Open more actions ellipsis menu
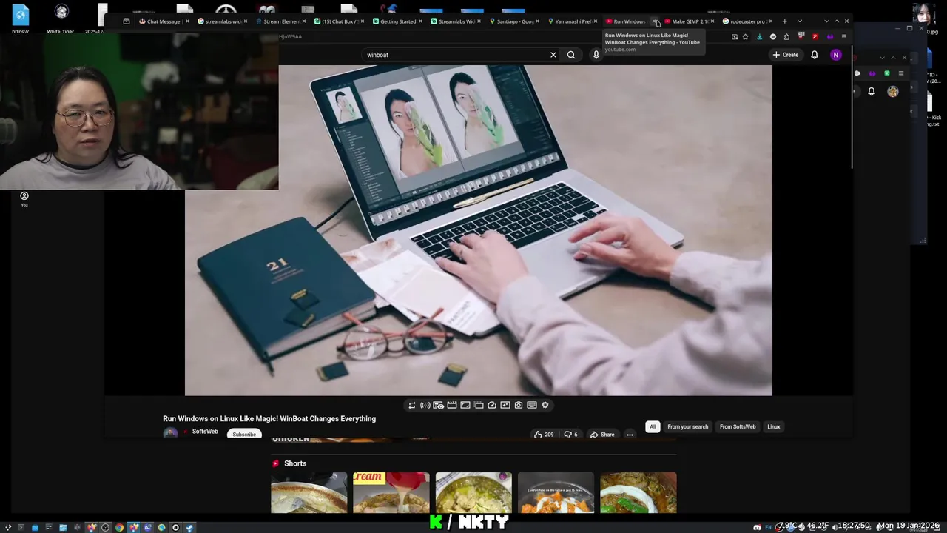This screenshot has height=533, width=947. click(x=630, y=435)
